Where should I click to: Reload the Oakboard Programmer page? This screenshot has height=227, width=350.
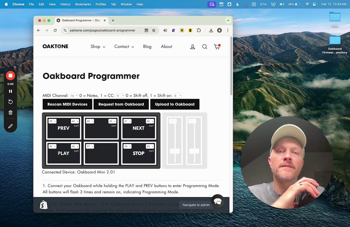coord(55,30)
